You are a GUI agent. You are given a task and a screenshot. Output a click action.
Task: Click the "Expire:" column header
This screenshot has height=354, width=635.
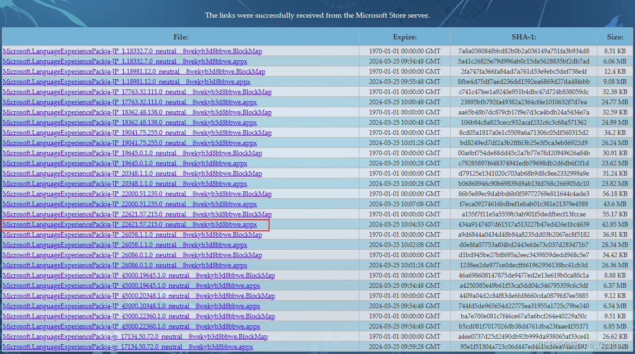[405, 37]
